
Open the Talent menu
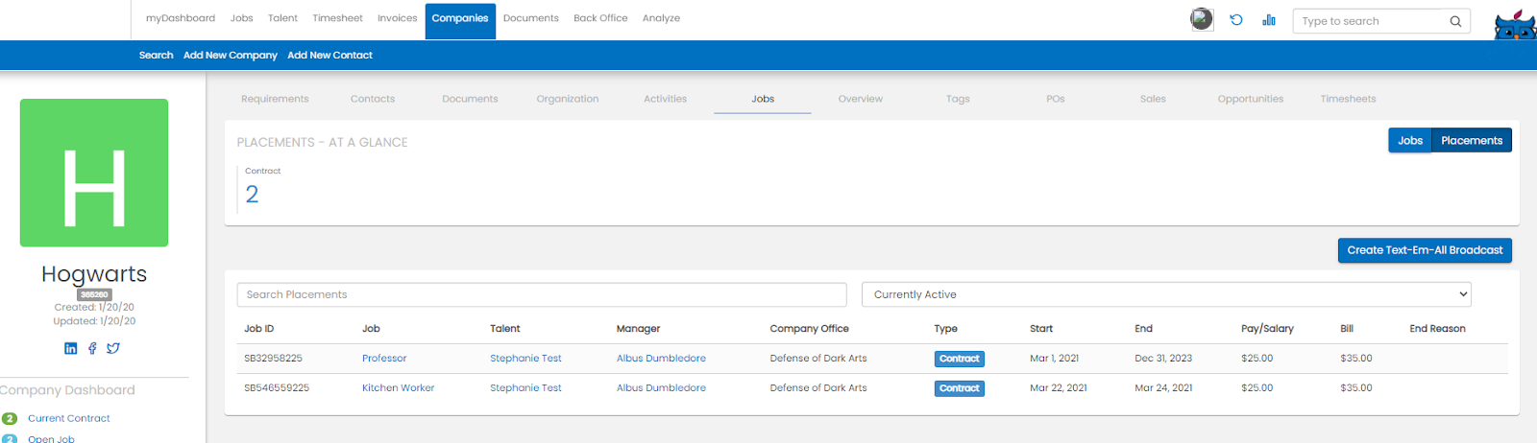282,18
